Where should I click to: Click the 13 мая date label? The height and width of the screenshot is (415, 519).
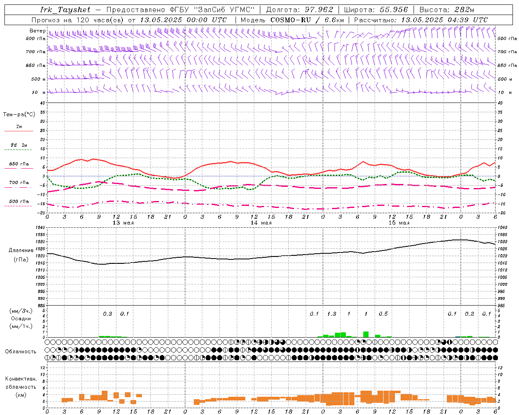click(x=123, y=223)
